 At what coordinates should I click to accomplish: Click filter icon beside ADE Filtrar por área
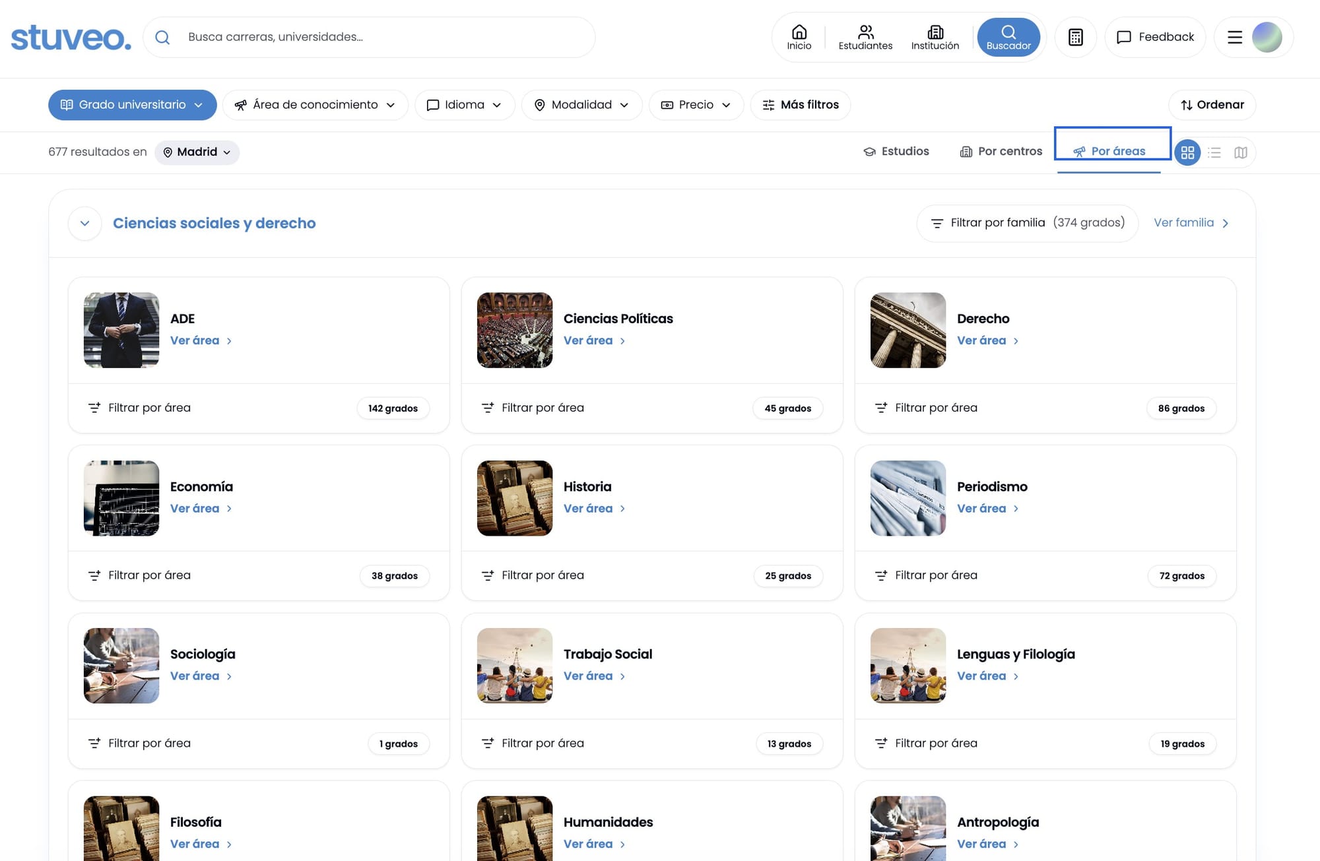click(x=94, y=408)
